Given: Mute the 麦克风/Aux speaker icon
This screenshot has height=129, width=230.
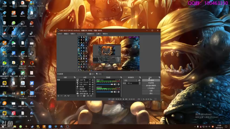Looking at the screenshot, I should pos(115,84).
